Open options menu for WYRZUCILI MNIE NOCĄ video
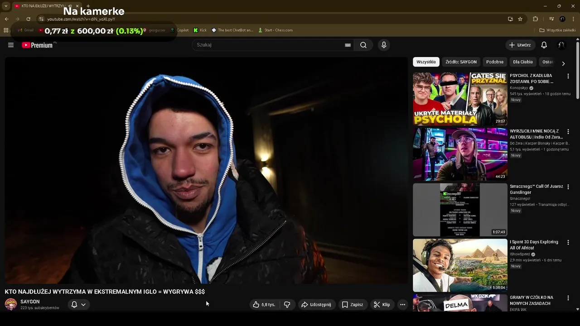Image resolution: width=580 pixels, height=326 pixels. [x=568, y=132]
